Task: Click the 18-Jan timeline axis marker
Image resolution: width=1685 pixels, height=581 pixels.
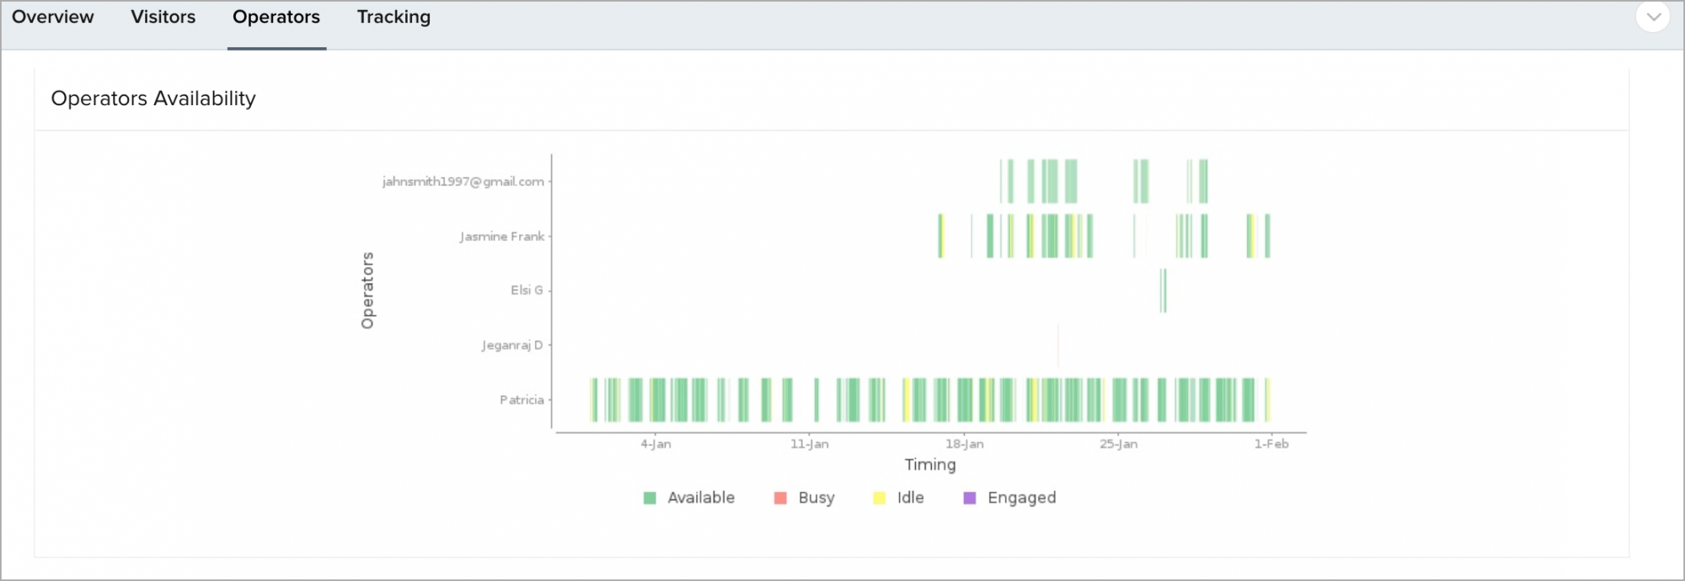Action: pyautogui.click(x=964, y=444)
